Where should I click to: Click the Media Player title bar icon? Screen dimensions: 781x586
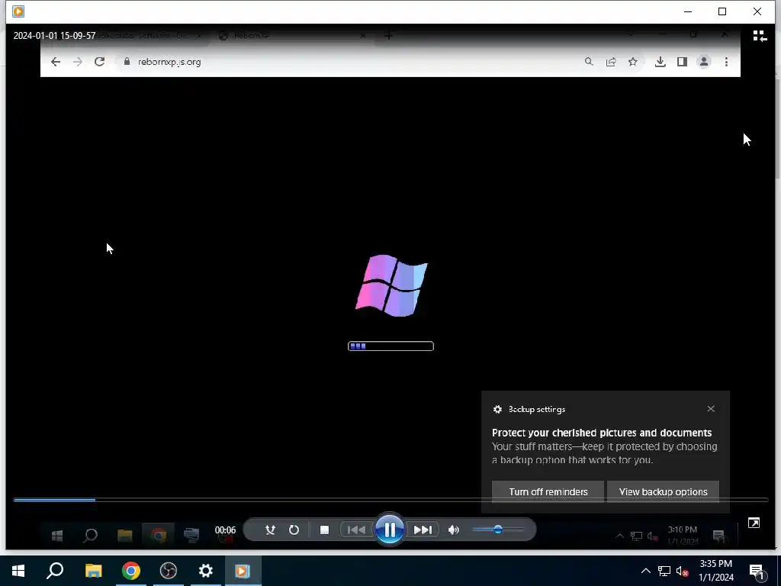18,11
